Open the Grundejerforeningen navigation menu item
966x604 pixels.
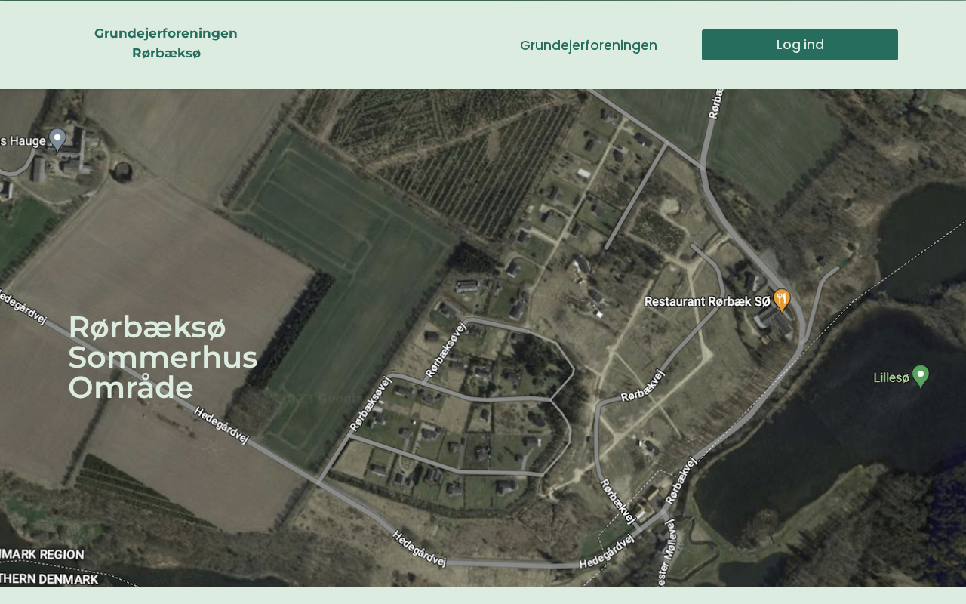point(589,45)
